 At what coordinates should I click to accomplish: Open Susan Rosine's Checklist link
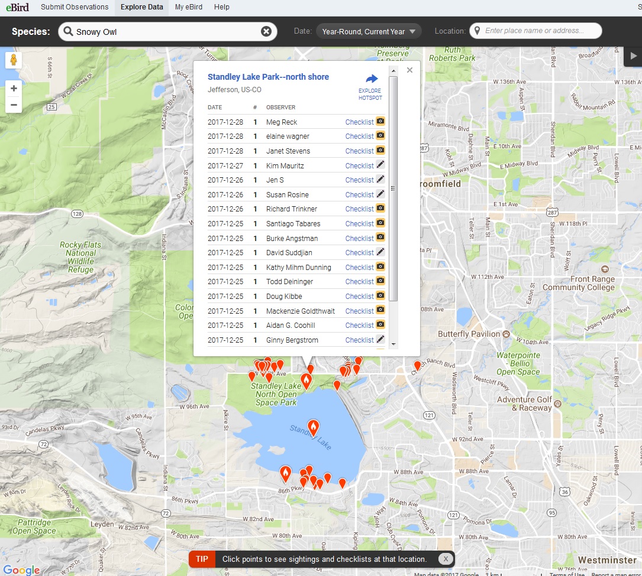pyautogui.click(x=359, y=194)
